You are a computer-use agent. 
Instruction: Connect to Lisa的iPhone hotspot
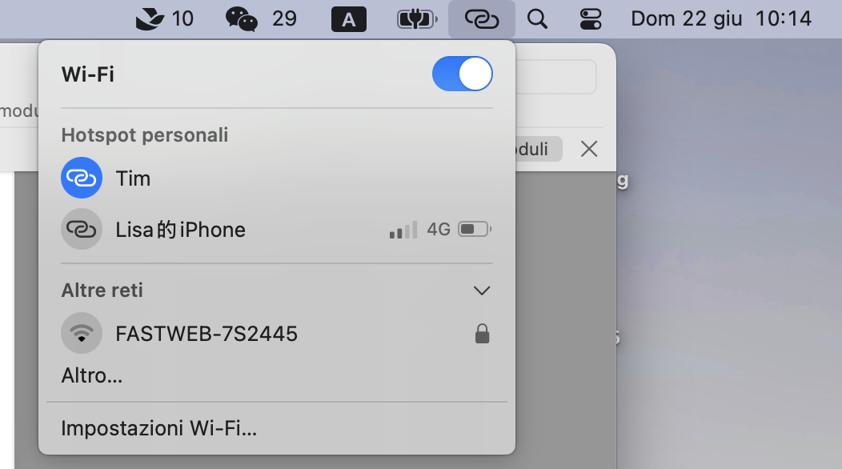(x=277, y=230)
